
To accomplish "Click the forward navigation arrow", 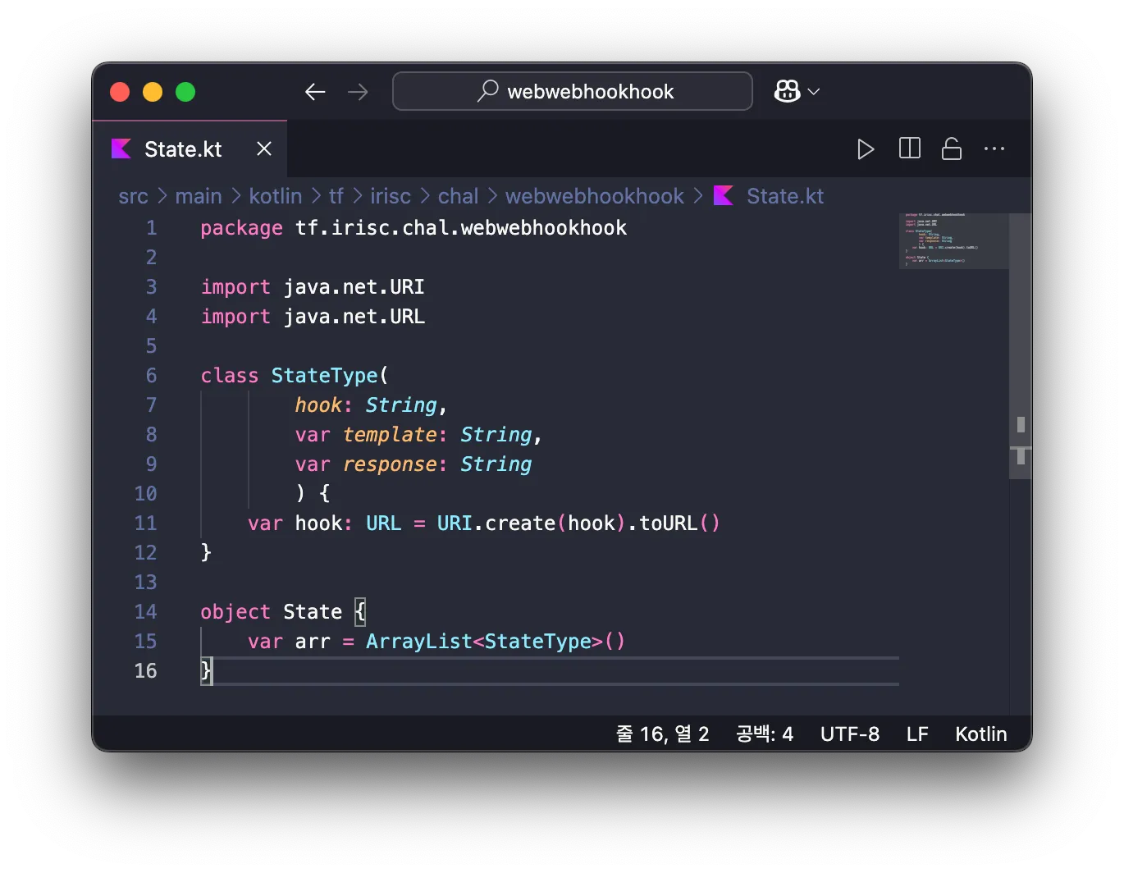I will click(358, 92).
